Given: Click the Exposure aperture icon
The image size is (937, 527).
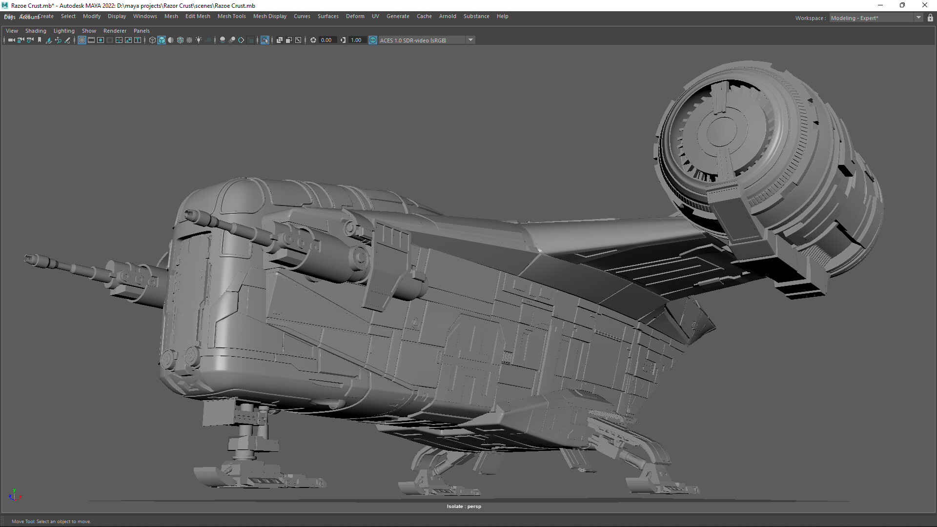Looking at the screenshot, I should (x=313, y=40).
